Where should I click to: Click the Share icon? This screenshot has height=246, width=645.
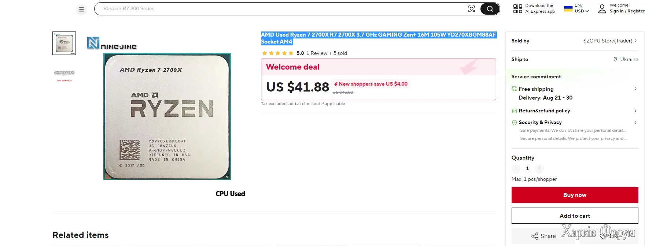[x=535, y=236]
